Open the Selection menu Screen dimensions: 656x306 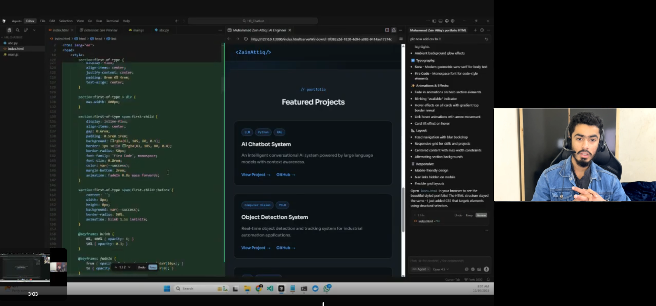[x=66, y=21]
